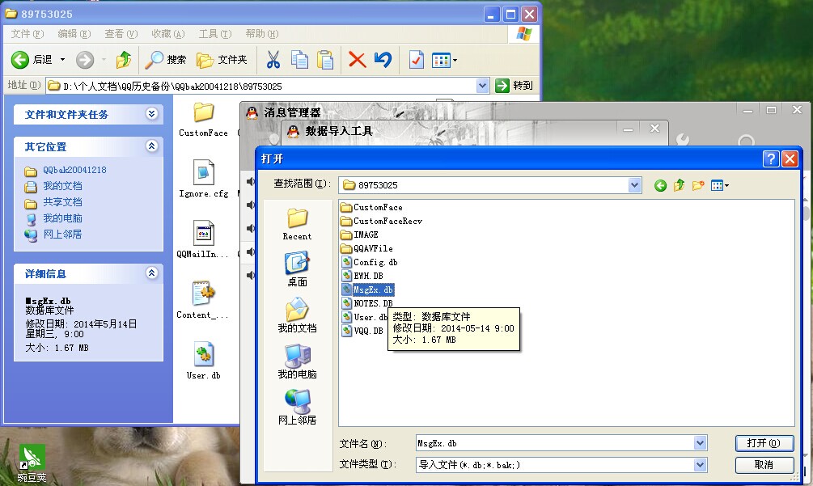The height and width of the screenshot is (486, 813).
Task: Click the Cut scissors icon
Action: (273, 60)
